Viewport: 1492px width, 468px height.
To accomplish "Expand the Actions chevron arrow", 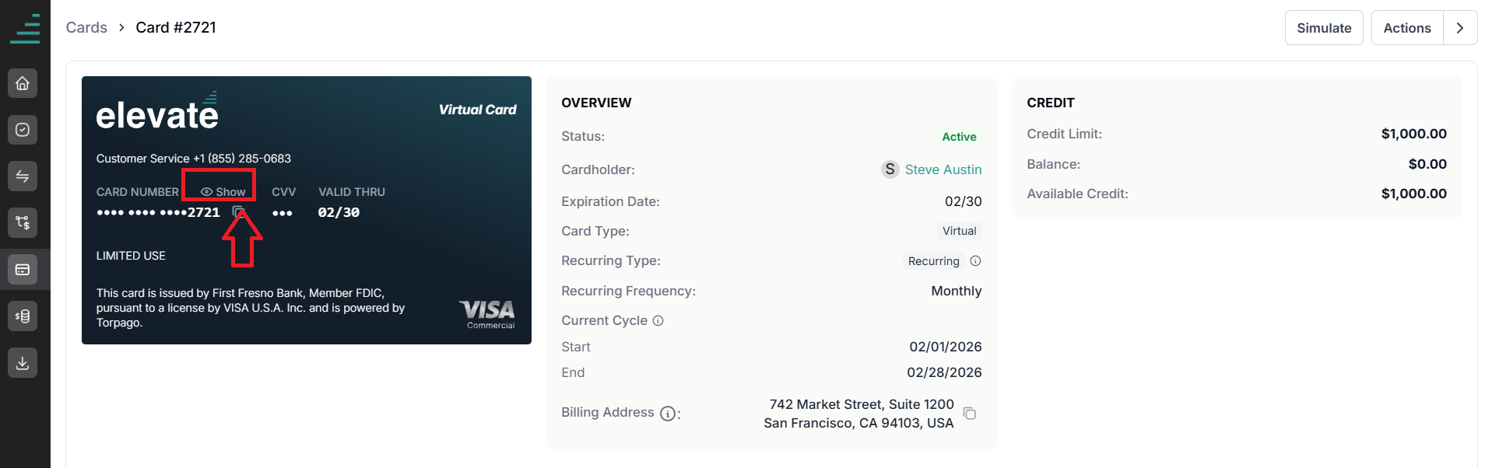I will [x=1460, y=28].
